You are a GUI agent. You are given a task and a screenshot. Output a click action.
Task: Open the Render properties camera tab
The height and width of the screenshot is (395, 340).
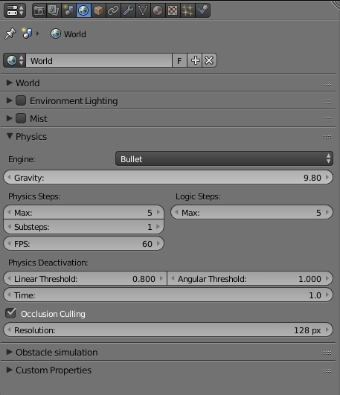click(39, 10)
